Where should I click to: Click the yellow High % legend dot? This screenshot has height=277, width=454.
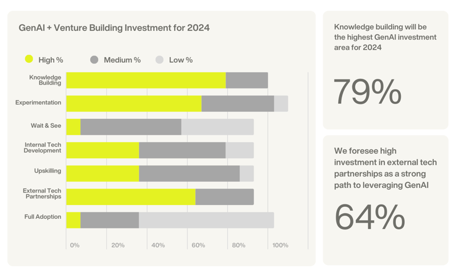(x=29, y=59)
